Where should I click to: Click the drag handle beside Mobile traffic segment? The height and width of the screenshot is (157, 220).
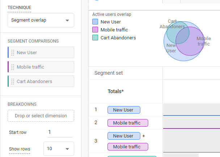click(13, 67)
